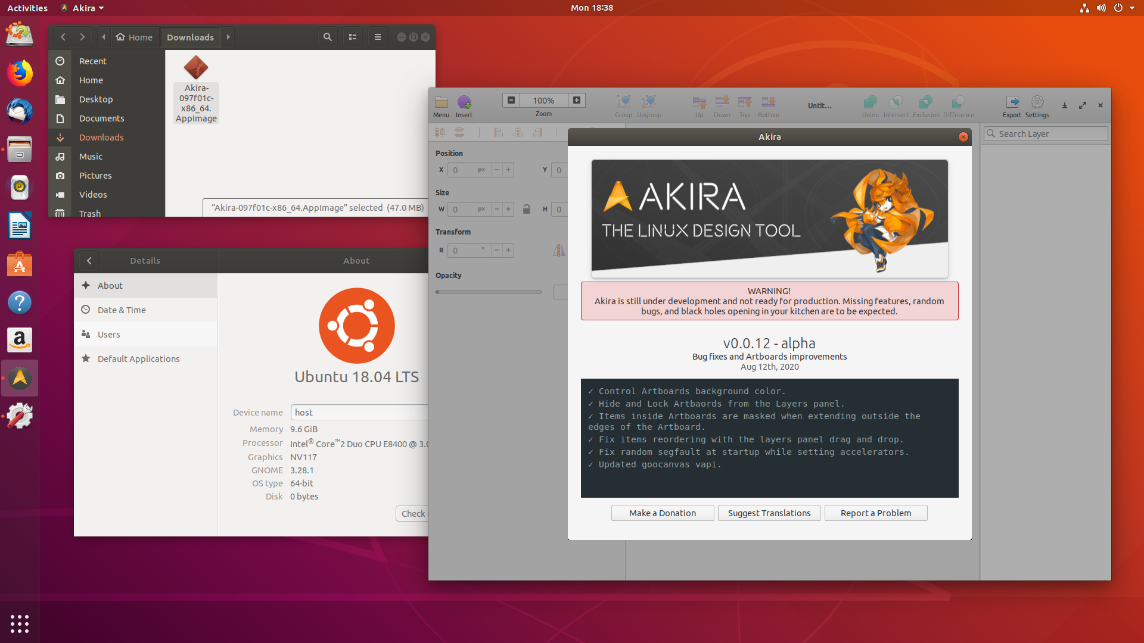
Task: Align selected items to right edge
Action: click(x=538, y=132)
